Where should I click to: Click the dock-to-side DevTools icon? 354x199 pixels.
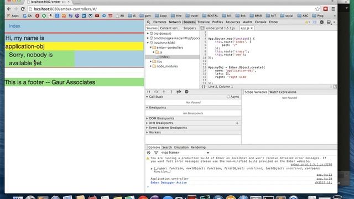pyautogui.click(x=329, y=22)
